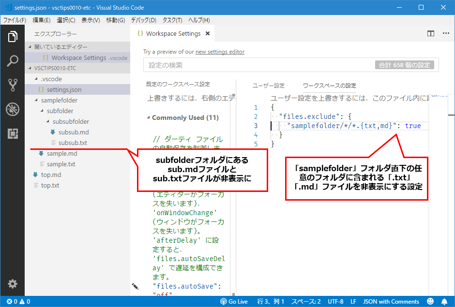Open the new settings editor link
This screenshot has height=307, width=455.
[220, 52]
